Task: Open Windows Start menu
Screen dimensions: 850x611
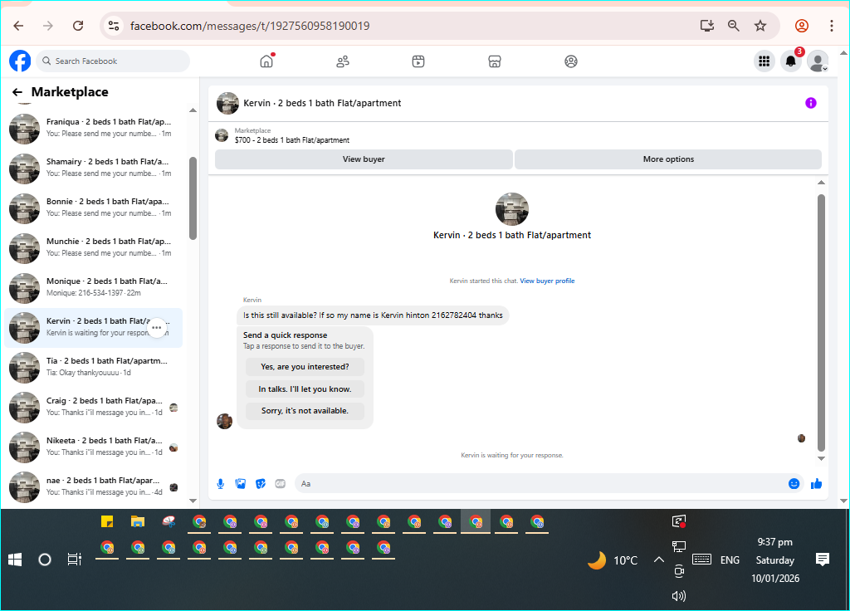Action: click(x=15, y=560)
